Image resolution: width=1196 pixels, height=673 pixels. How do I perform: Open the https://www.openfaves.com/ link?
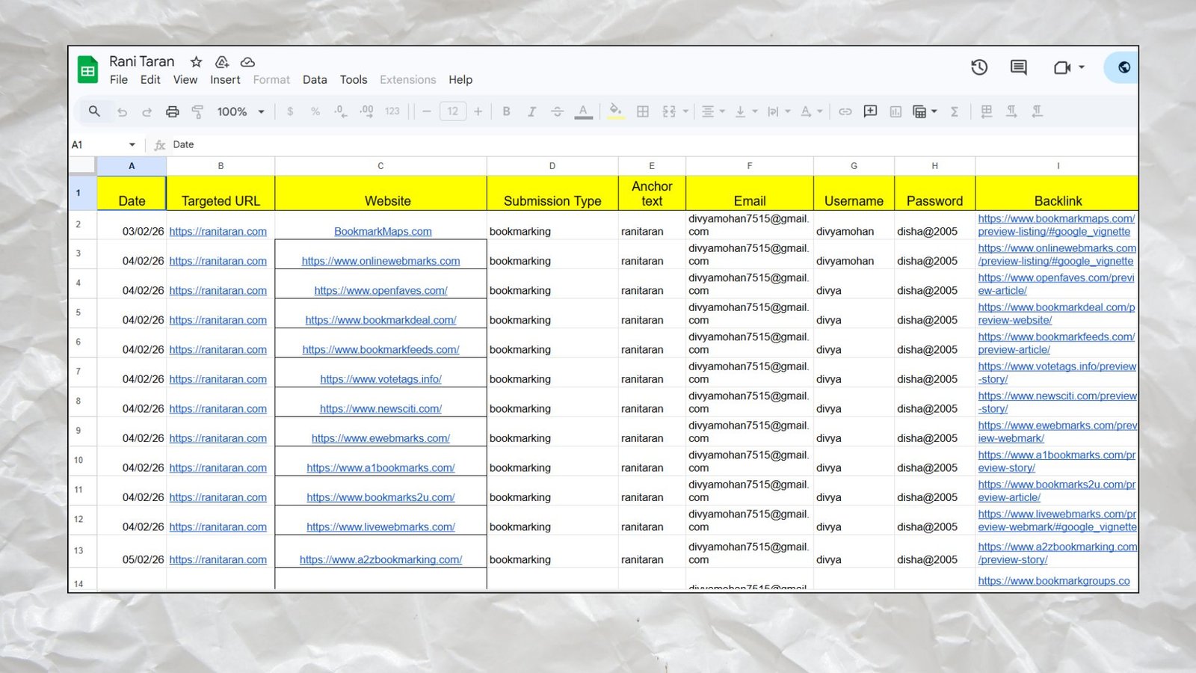[380, 291]
